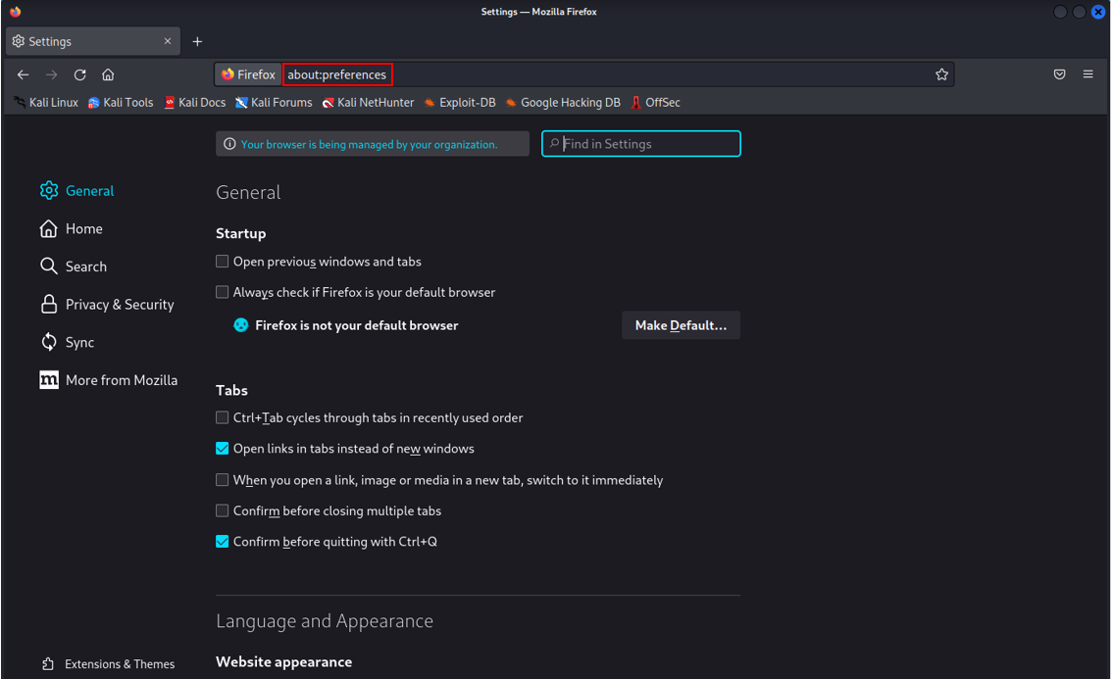
Task: Open the Sync settings category
Action: click(67, 342)
